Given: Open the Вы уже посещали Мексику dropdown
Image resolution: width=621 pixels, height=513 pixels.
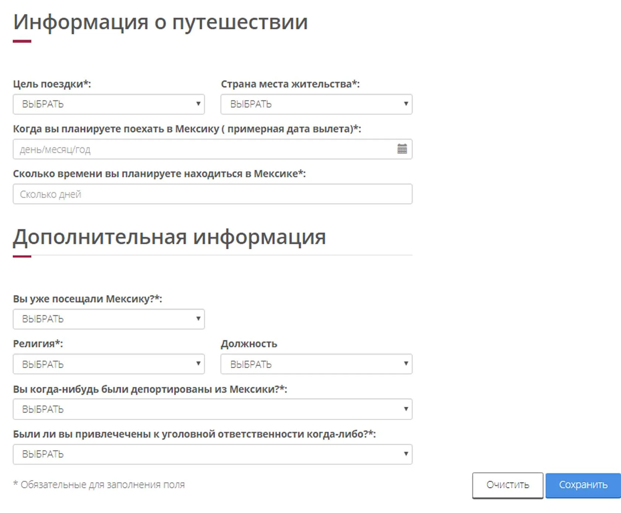Looking at the screenshot, I should (x=109, y=319).
